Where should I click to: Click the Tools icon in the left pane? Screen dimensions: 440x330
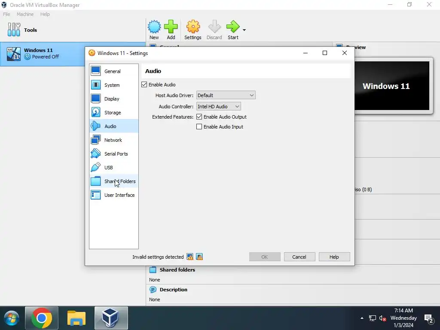pyautogui.click(x=14, y=30)
